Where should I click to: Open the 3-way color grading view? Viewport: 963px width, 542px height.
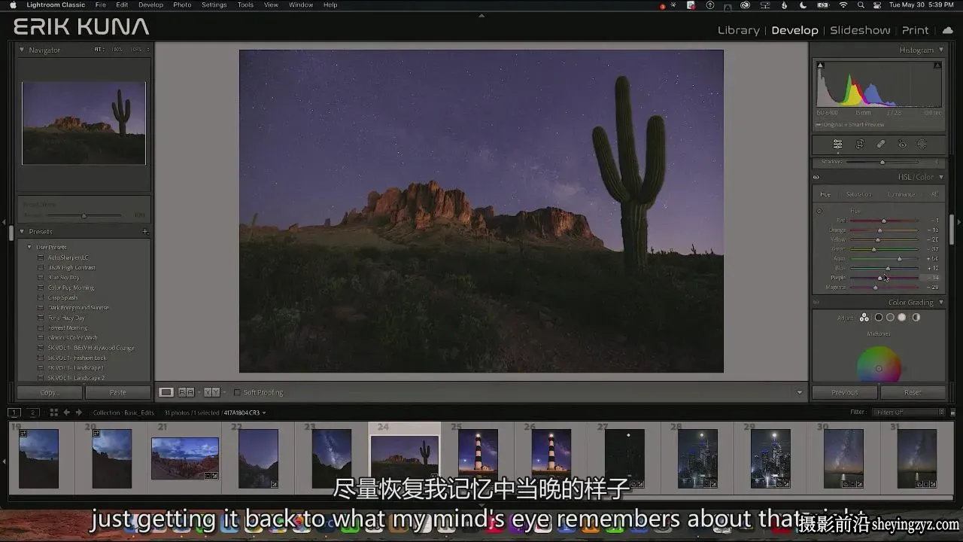tap(864, 318)
